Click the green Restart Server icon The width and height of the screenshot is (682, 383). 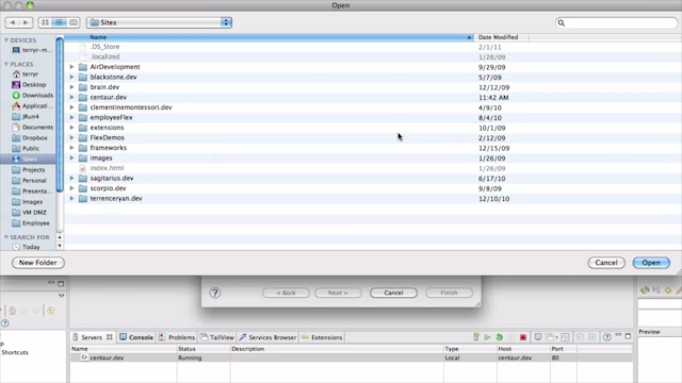click(x=499, y=337)
